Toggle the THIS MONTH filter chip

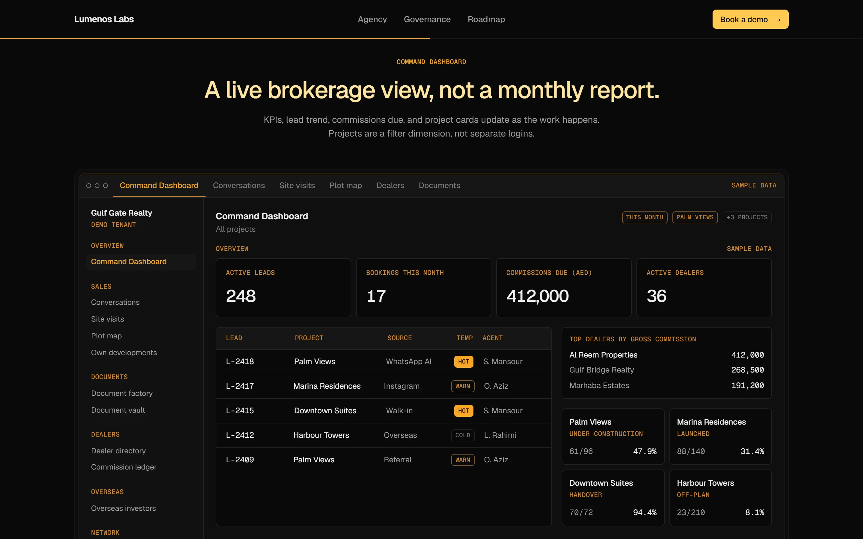[x=644, y=217]
